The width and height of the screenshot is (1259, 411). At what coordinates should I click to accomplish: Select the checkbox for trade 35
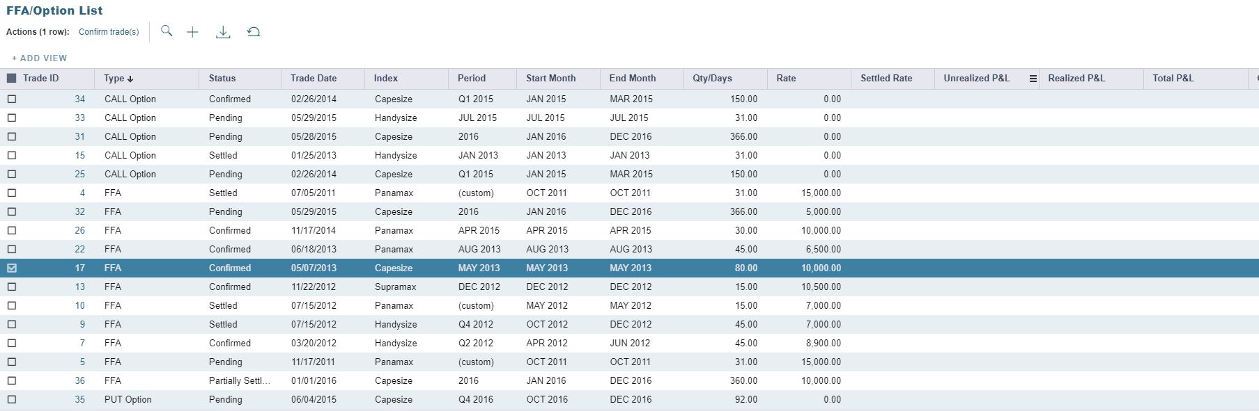coord(12,399)
